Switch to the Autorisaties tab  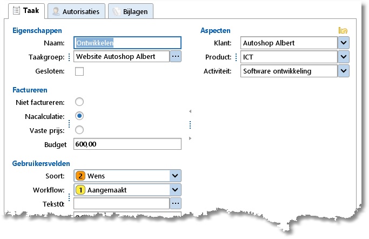click(x=76, y=11)
